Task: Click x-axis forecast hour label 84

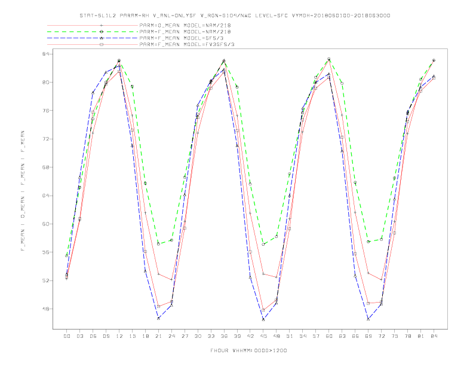Action: point(434,336)
